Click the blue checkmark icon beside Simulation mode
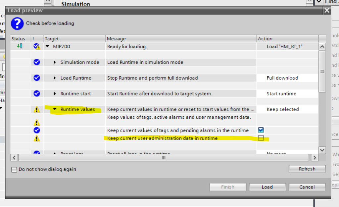The width and height of the screenshot is (339, 207). point(37,62)
